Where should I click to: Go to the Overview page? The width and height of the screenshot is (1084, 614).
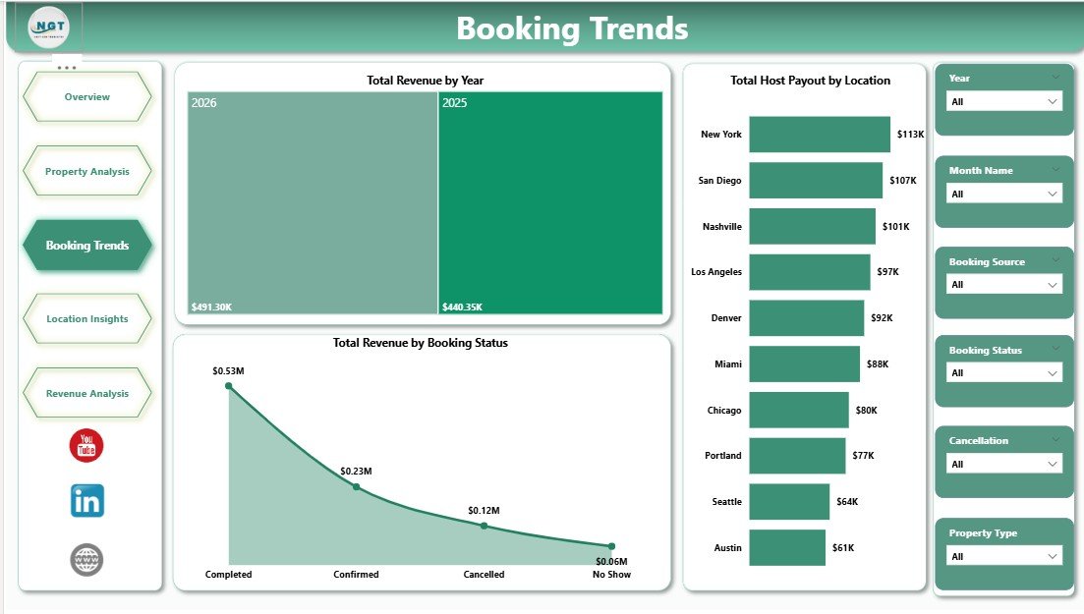point(87,97)
